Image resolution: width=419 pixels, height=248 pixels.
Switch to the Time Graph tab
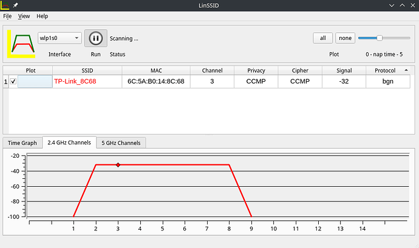(22, 143)
